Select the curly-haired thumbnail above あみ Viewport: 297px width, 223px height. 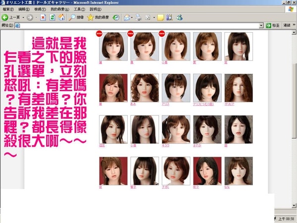pos(145,88)
